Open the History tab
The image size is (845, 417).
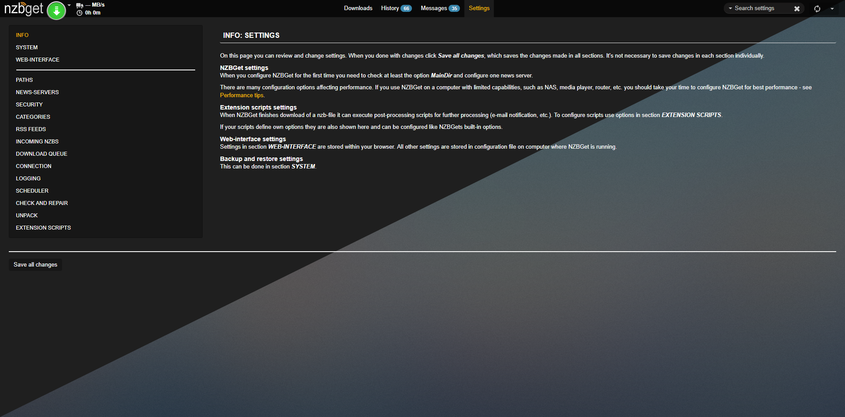click(390, 8)
